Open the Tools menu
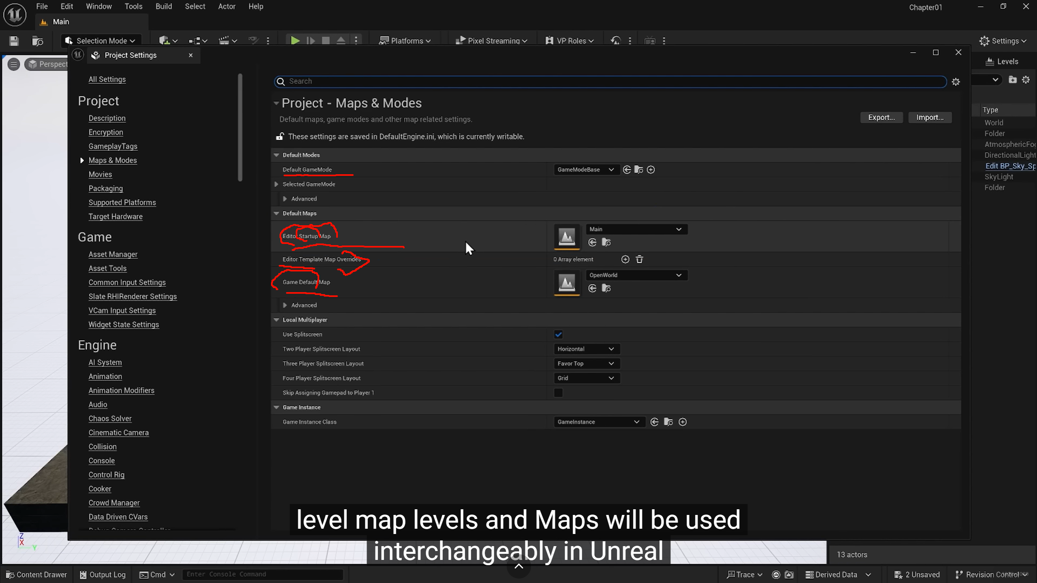This screenshot has height=583, width=1037. pos(133,6)
